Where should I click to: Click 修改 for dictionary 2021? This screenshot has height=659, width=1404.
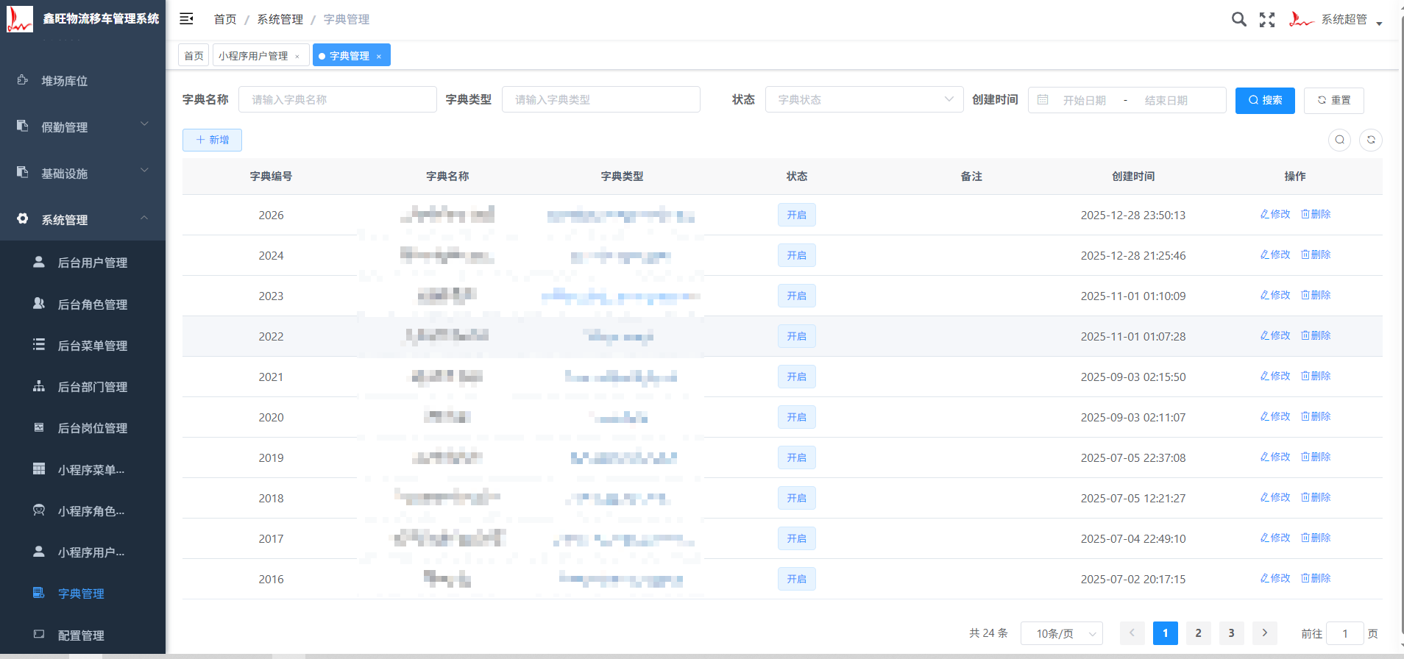tap(1275, 376)
